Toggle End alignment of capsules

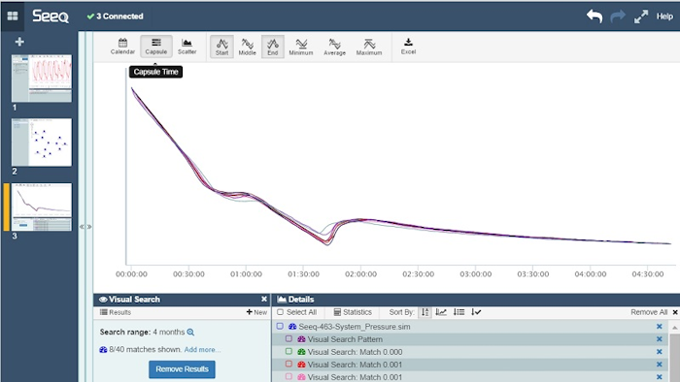pos(273,47)
